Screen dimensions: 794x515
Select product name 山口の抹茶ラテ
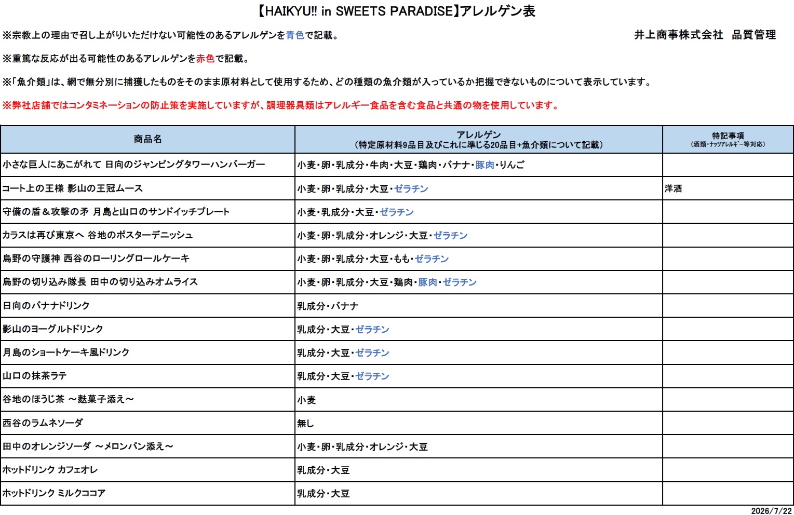coord(35,375)
